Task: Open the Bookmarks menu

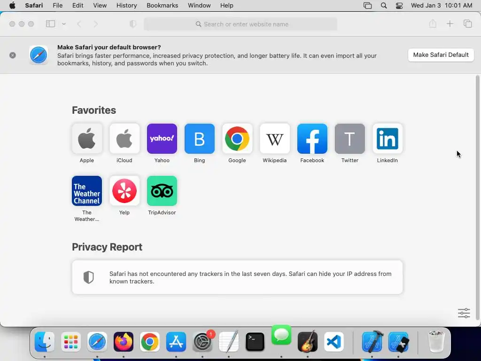Action: point(162,6)
